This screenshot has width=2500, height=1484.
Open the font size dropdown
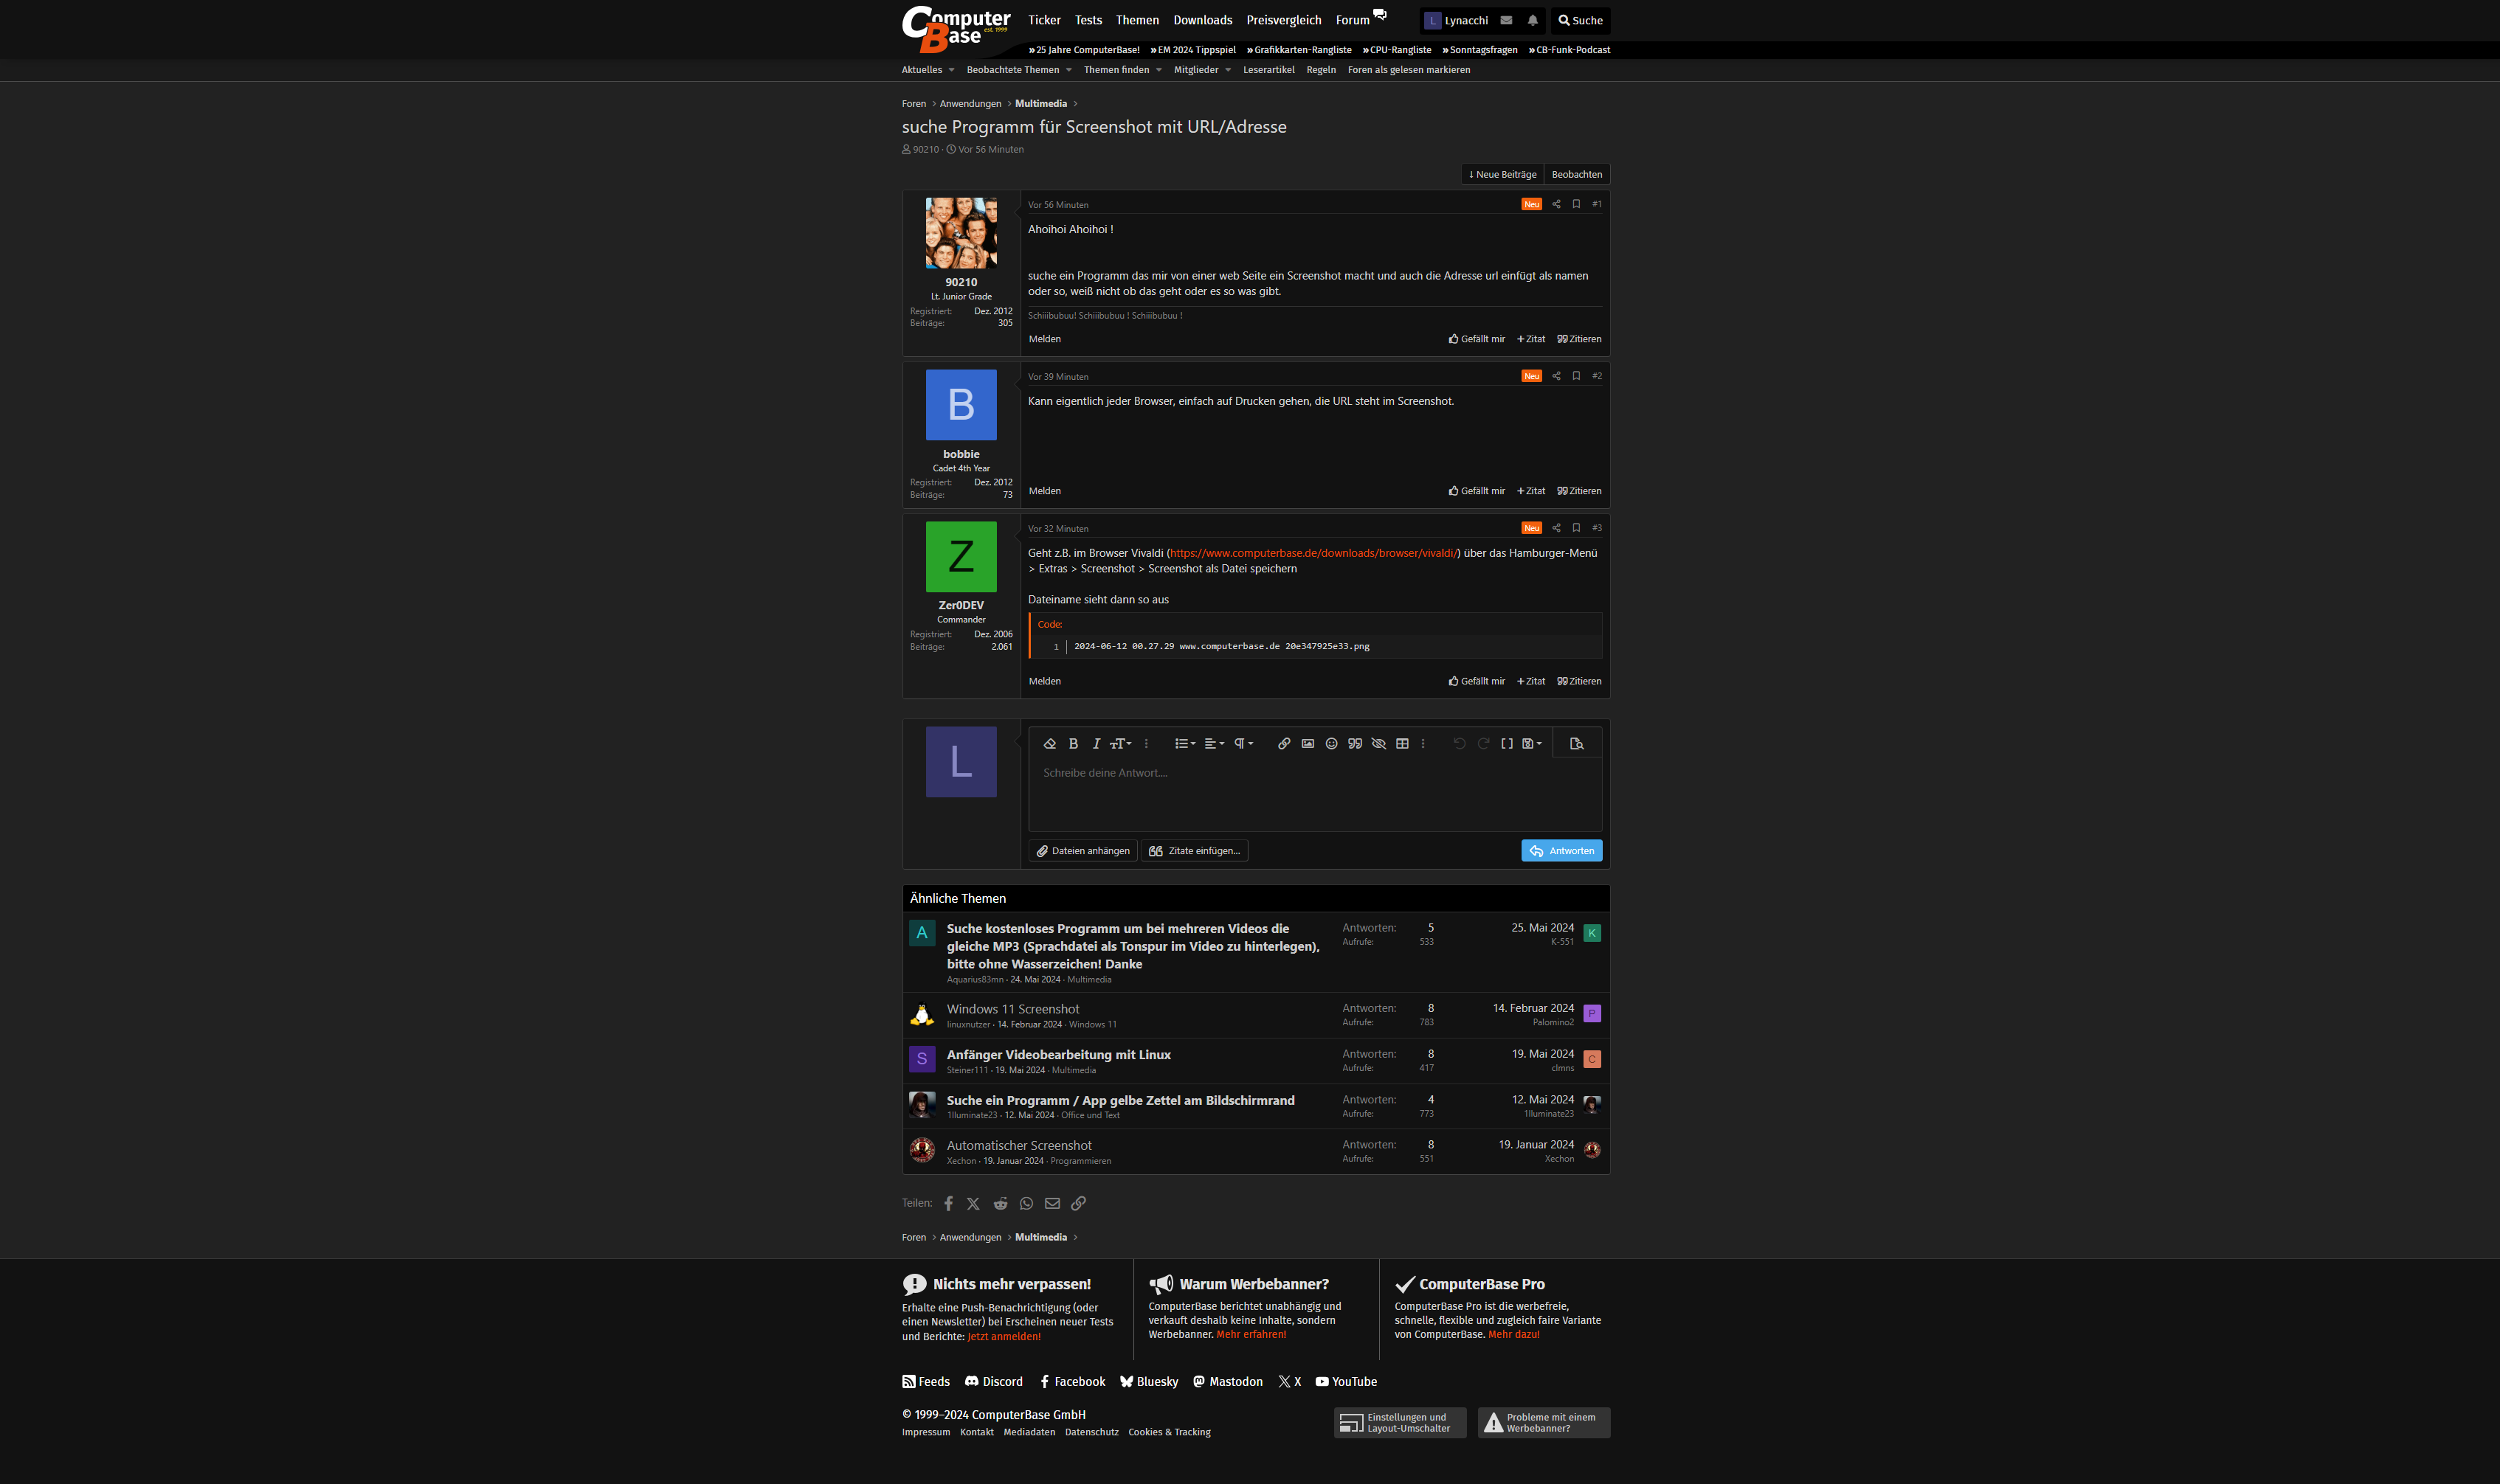pyautogui.click(x=1120, y=743)
